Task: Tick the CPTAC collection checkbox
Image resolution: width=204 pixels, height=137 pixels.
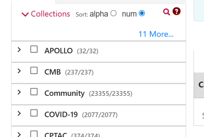Action: click(34, 134)
